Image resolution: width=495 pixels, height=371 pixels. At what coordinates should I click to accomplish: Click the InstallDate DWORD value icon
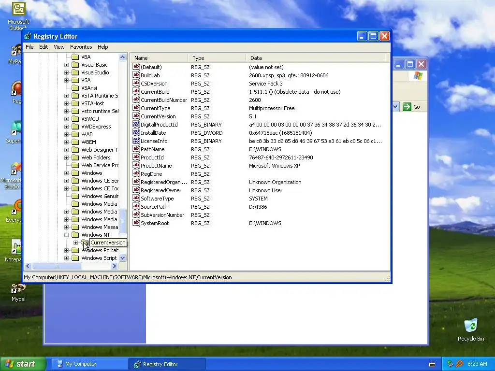tap(136, 132)
